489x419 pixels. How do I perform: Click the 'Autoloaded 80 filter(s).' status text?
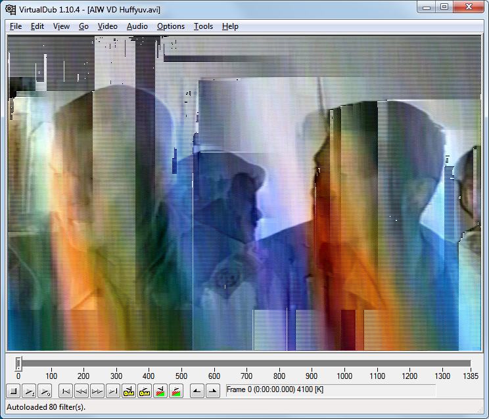[46, 407]
